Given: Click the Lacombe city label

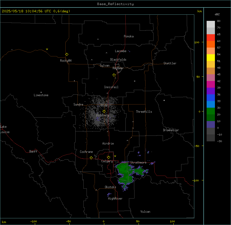Looking at the screenshot, I should [121, 51].
